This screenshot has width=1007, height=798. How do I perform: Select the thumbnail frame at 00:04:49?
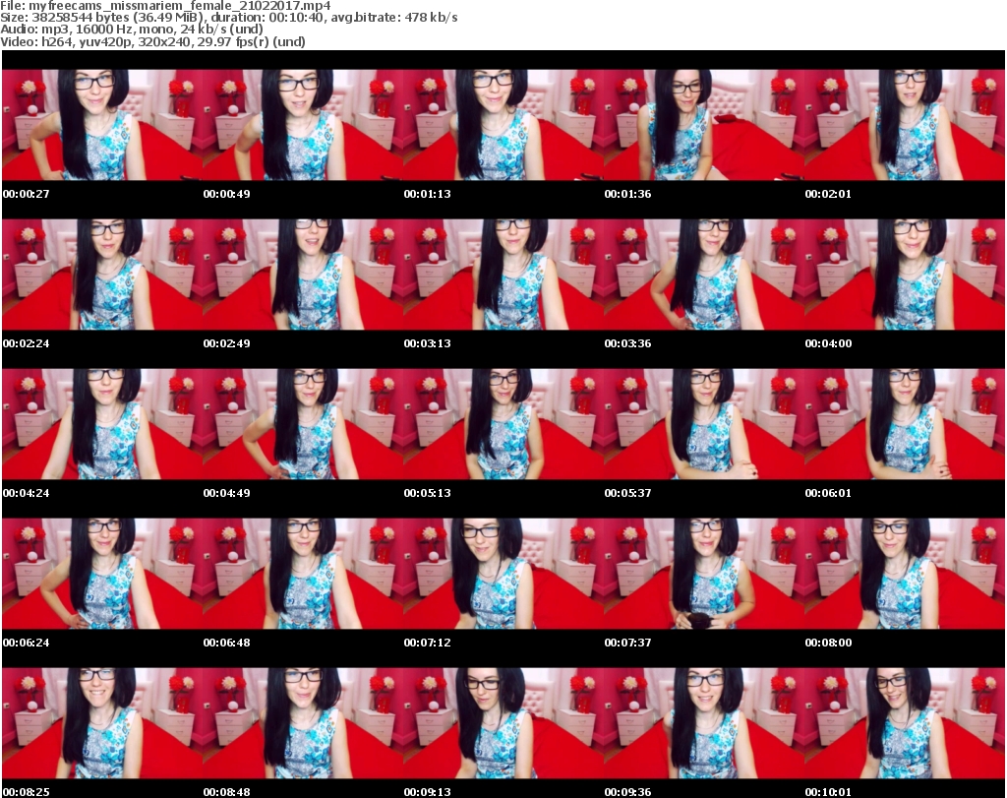[x=303, y=424]
